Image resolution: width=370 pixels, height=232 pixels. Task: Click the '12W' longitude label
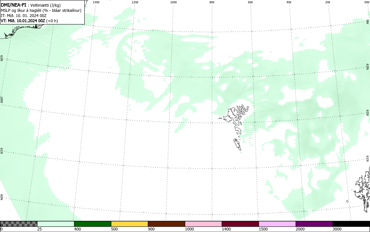(x=135, y=2)
